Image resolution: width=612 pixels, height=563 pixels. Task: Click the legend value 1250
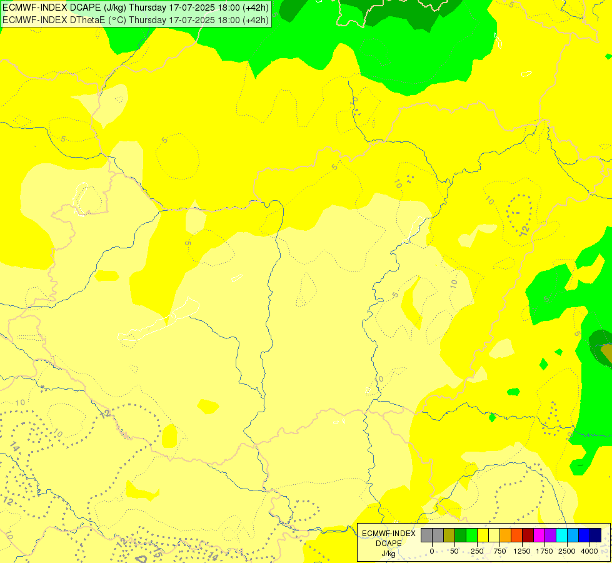click(522, 551)
